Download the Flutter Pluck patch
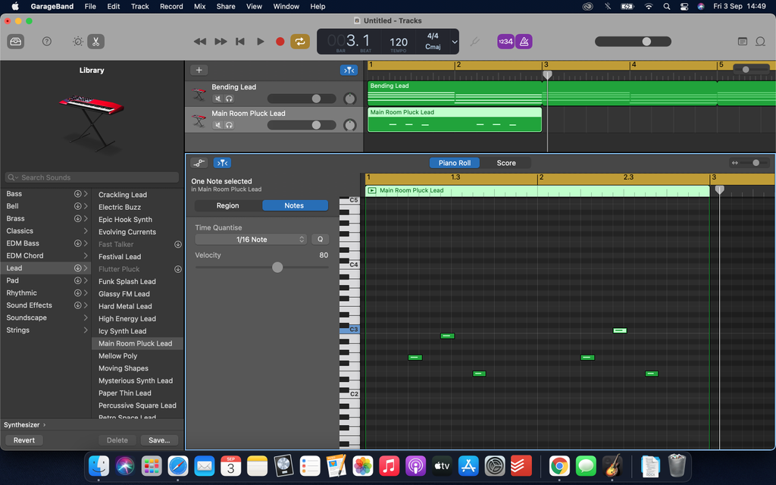 tap(177, 269)
